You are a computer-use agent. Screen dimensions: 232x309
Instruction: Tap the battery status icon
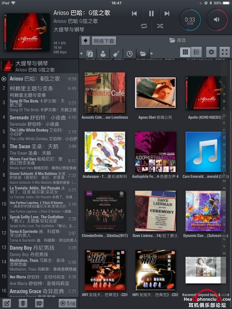coord(226,3)
